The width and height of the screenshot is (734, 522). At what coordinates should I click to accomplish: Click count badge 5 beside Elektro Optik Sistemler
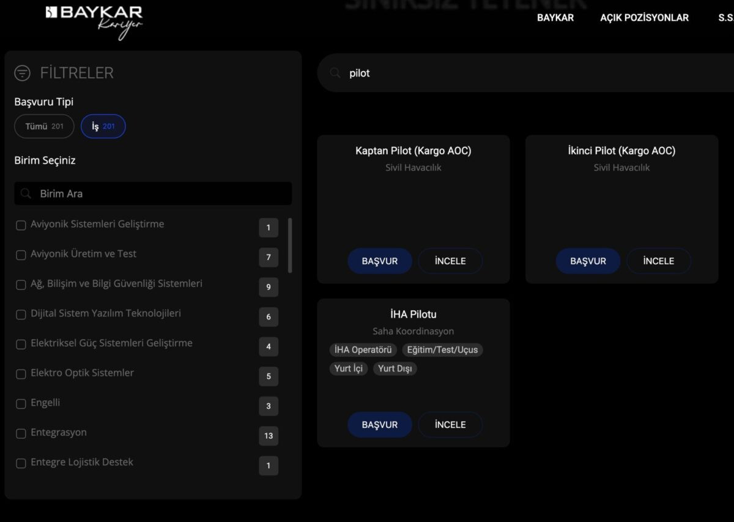(x=269, y=376)
